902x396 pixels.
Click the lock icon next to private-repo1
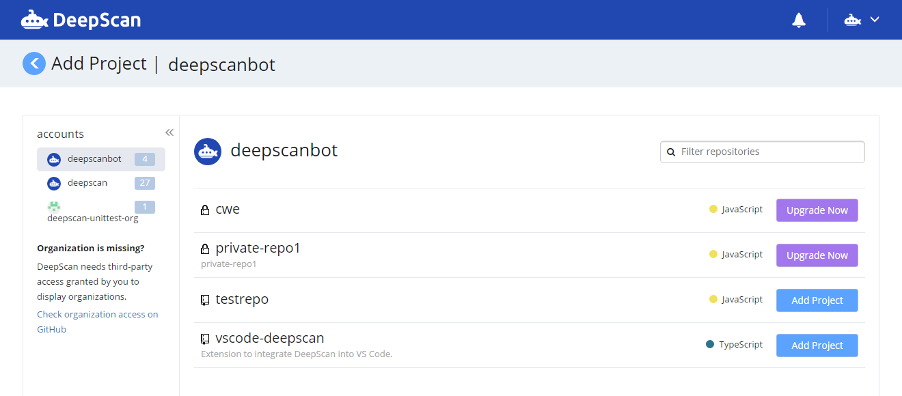pos(205,249)
